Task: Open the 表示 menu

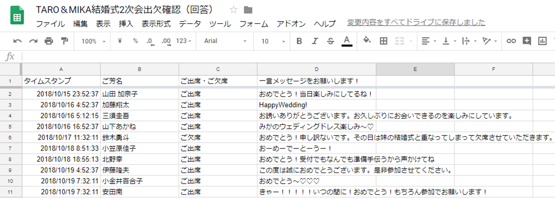Action: tap(103, 24)
